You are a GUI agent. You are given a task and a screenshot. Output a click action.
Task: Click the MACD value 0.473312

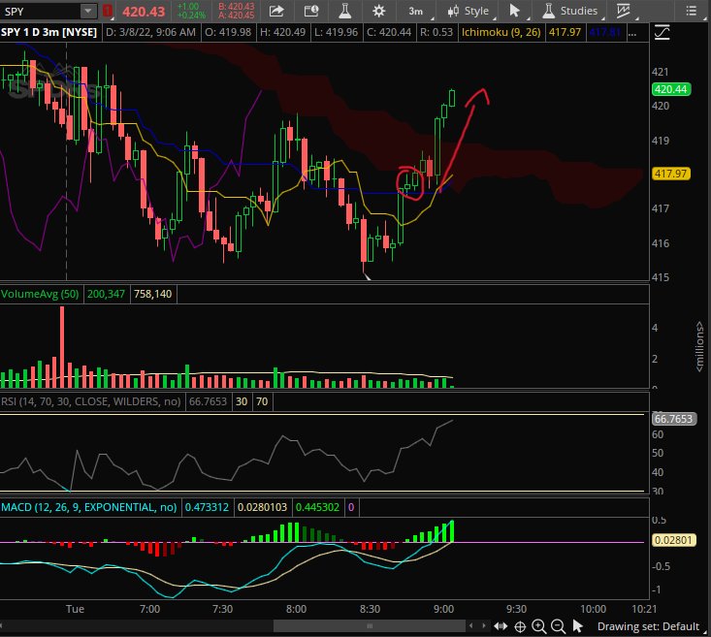click(207, 507)
